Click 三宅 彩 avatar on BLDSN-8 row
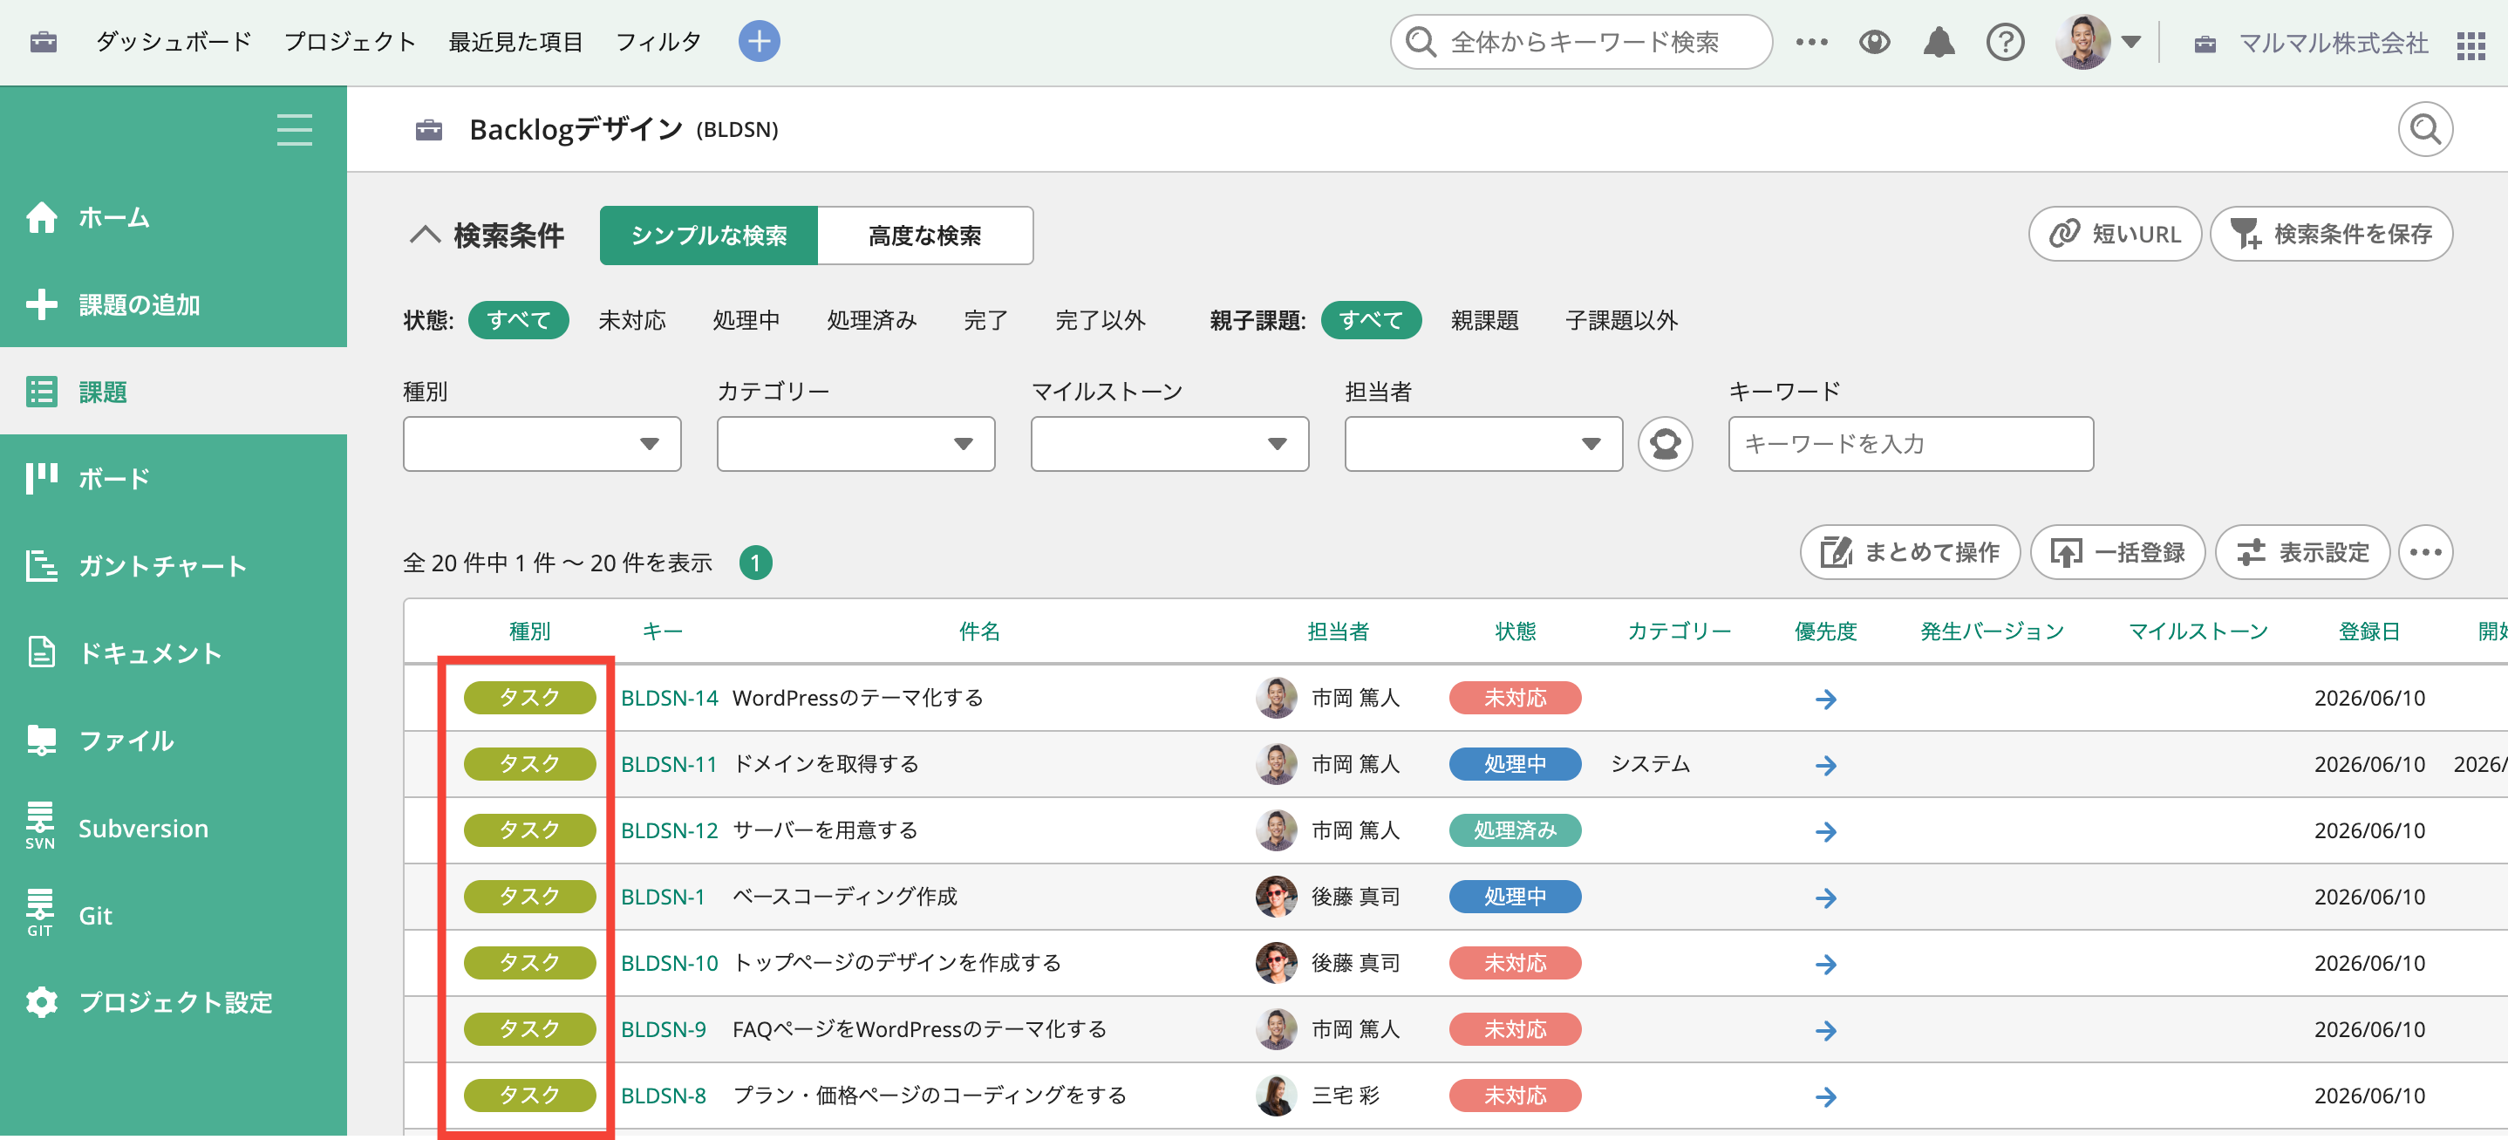Screen dimensions: 2508x1140 pyautogui.click(x=1276, y=1096)
